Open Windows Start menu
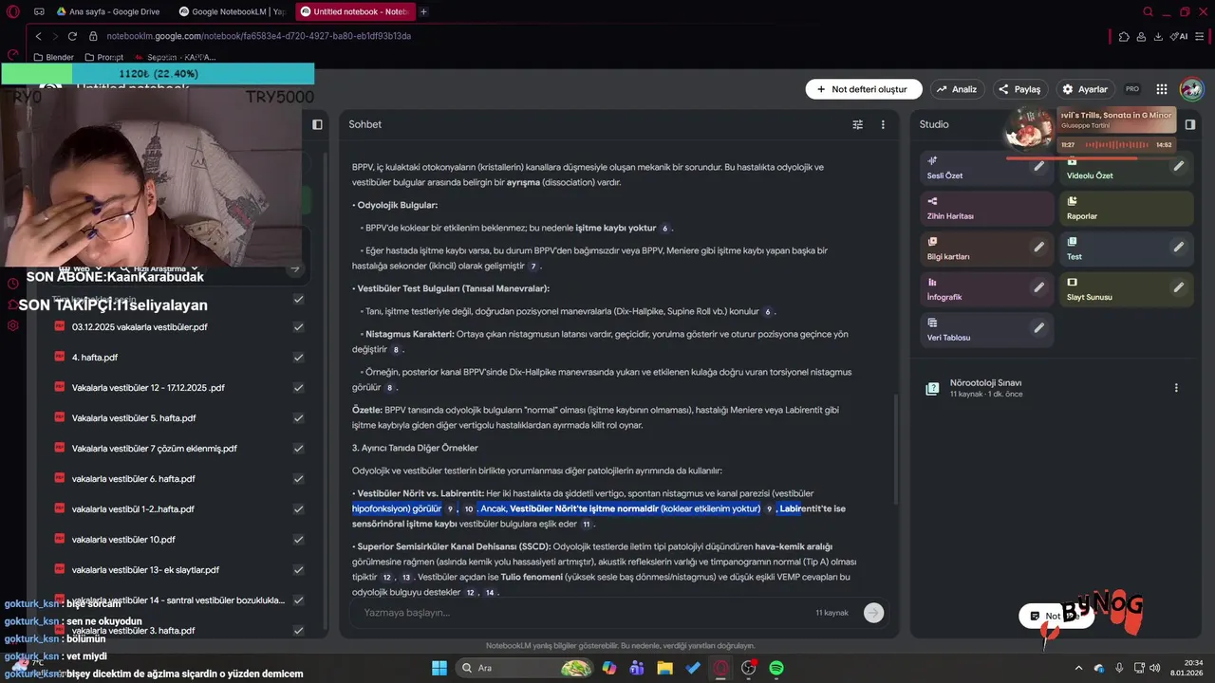Screen dimensions: 1215x683 coord(439,668)
